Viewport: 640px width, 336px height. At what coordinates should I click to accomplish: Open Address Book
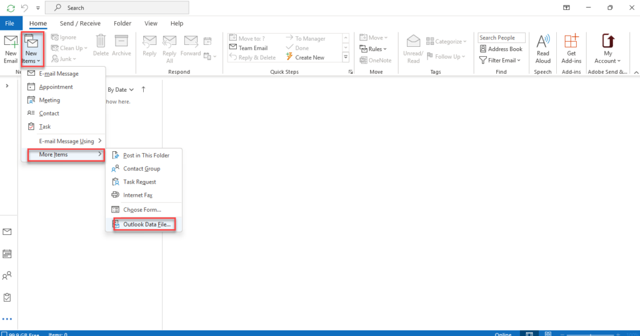pyautogui.click(x=501, y=49)
